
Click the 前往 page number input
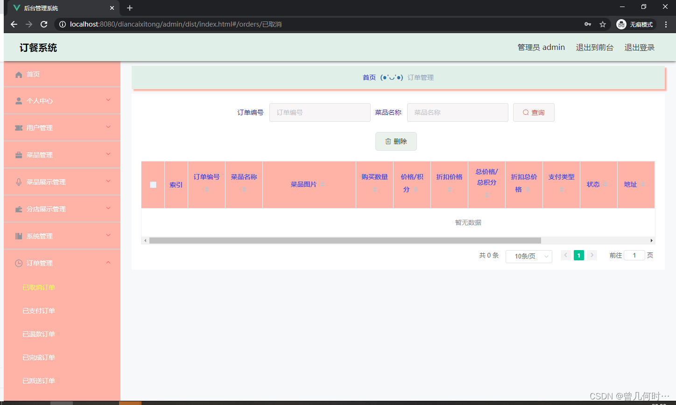click(x=634, y=255)
